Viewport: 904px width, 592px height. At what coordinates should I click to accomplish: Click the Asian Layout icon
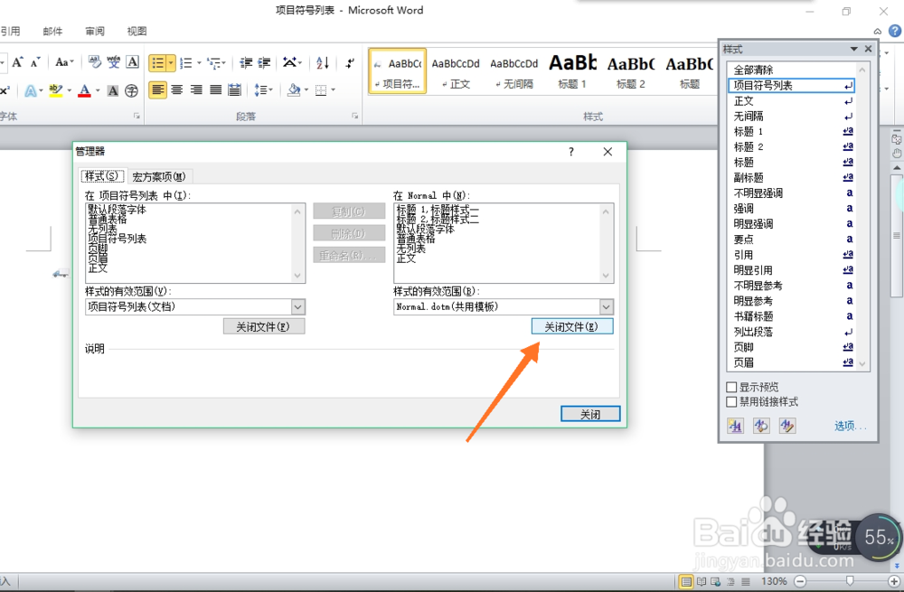tap(289, 62)
